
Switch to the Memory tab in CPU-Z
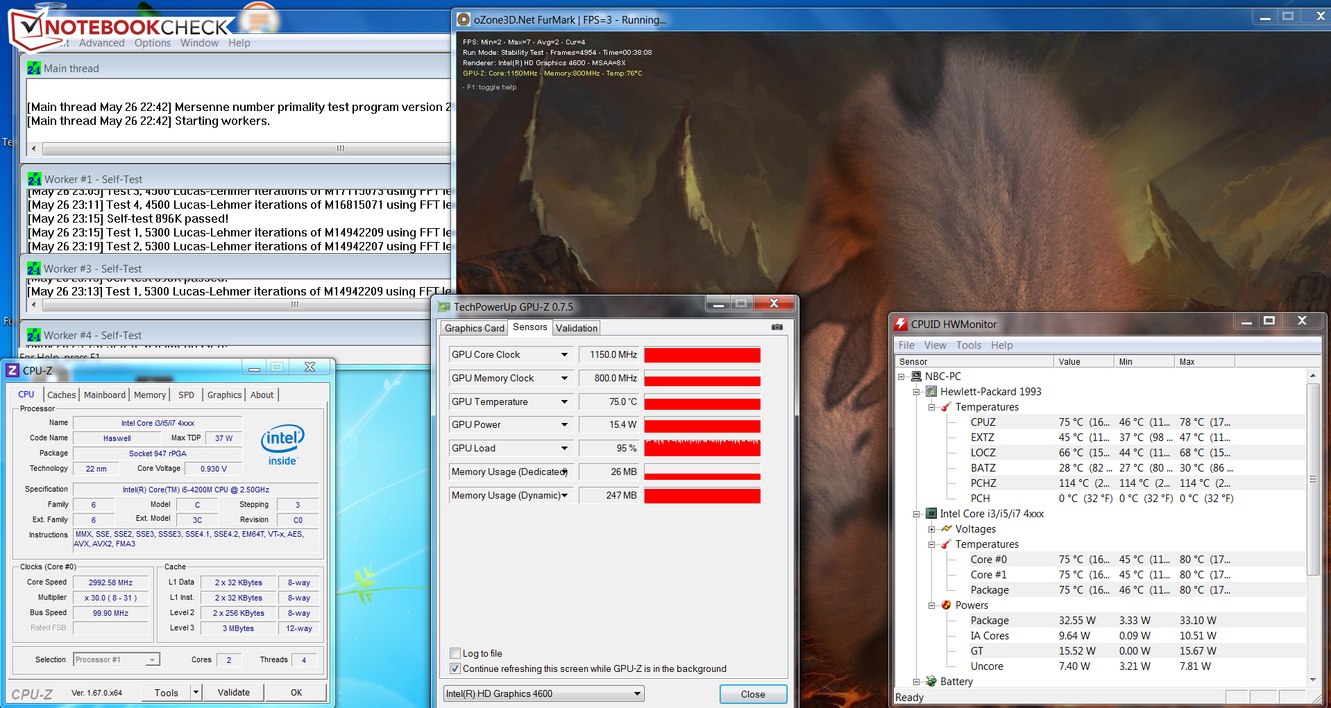click(150, 395)
